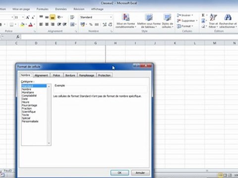Apply the percent style icon
The width and height of the screenshot is (238, 178).
91,24
